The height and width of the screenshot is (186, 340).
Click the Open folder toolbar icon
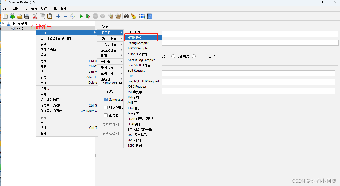coord(20,16)
